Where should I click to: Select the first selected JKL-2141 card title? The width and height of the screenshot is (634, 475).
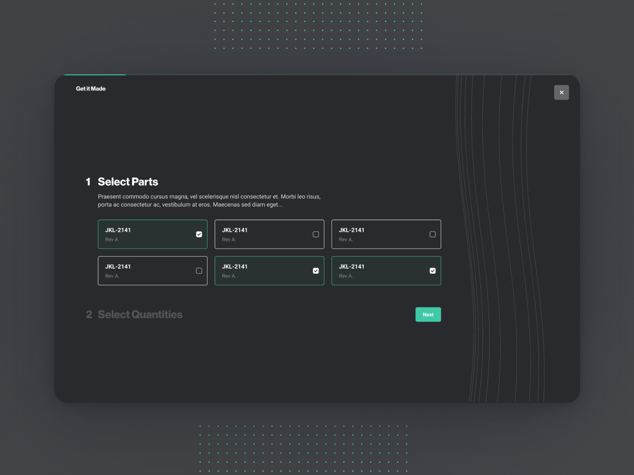[x=118, y=230]
